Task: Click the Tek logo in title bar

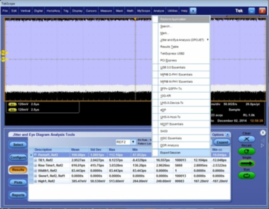Action: pos(239,10)
